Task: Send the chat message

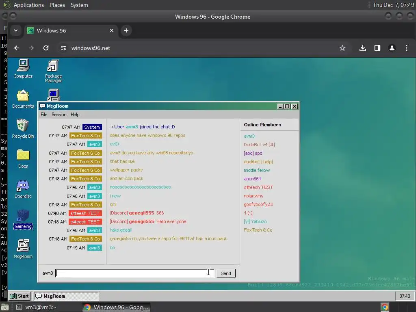Action: click(x=226, y=273)
